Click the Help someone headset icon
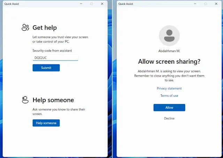223x158 pixels. [x=25, y=100]
